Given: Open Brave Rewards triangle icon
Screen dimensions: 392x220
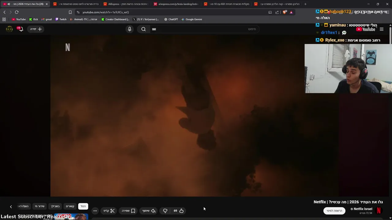Looking at the screenshot, I should pyautogui.click(x=291, y=12).
